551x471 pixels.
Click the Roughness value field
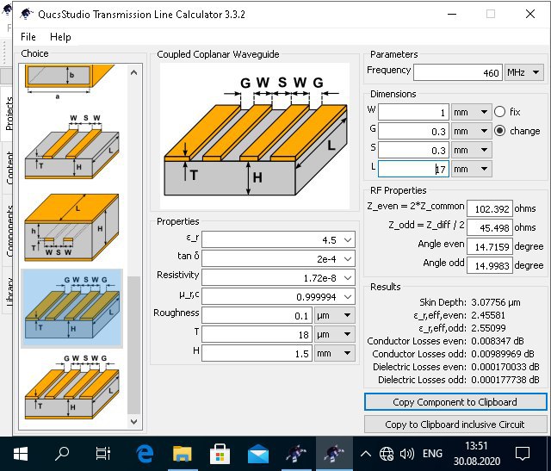pos(257,316)
